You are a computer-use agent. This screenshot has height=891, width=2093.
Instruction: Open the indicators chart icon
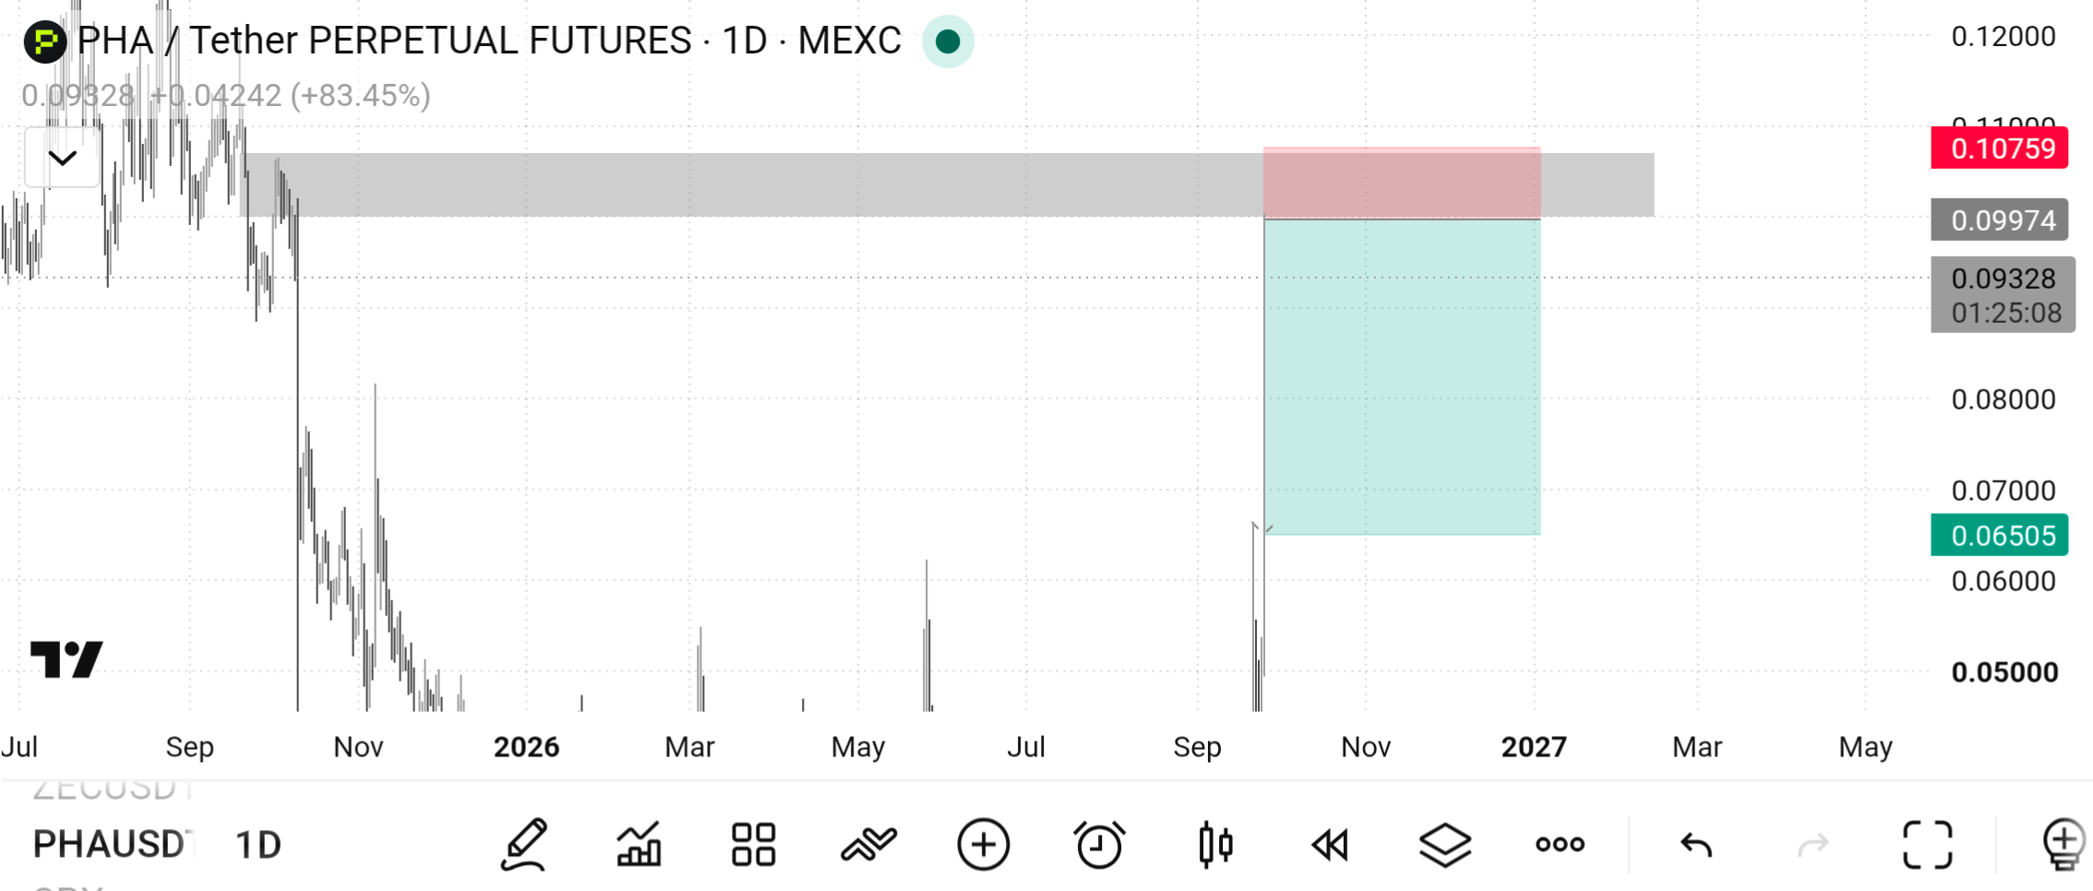click(x=639, y=844)
